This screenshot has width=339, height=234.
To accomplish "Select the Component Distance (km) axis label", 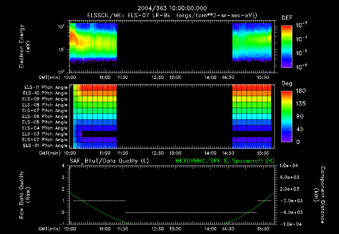I will pos(319,195).
